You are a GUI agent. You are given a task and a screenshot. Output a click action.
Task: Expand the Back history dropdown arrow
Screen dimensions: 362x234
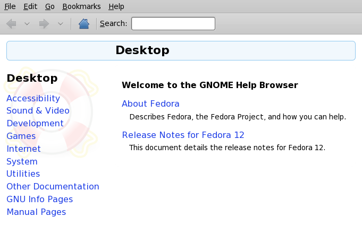(x=27, y=24)
